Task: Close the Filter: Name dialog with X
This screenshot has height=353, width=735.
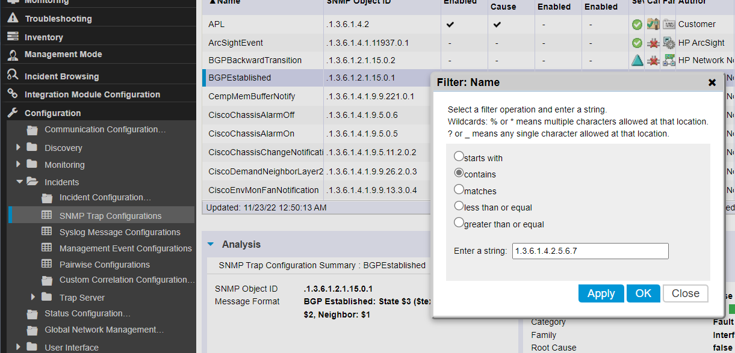Action: point(712,82)
